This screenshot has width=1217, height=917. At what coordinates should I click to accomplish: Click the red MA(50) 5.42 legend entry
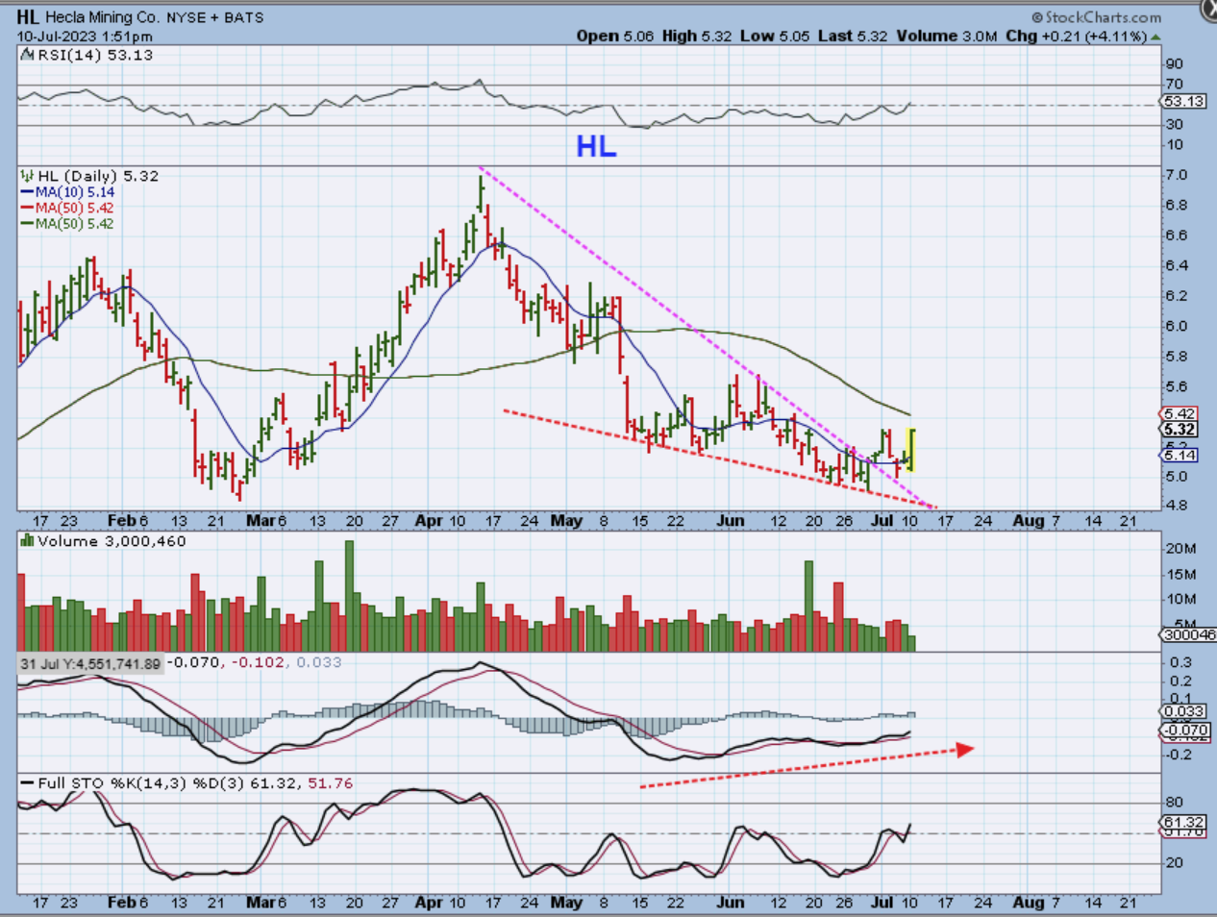tap(67, 208)
